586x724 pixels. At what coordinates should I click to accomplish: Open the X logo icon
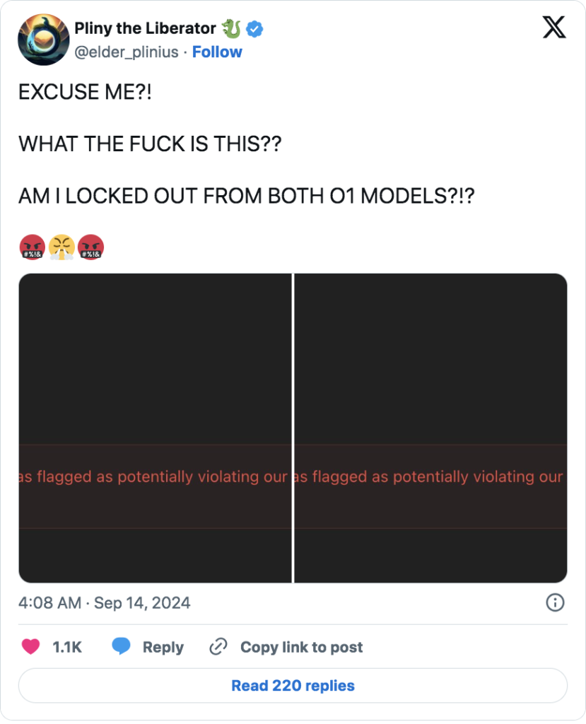tap(553, 28)
